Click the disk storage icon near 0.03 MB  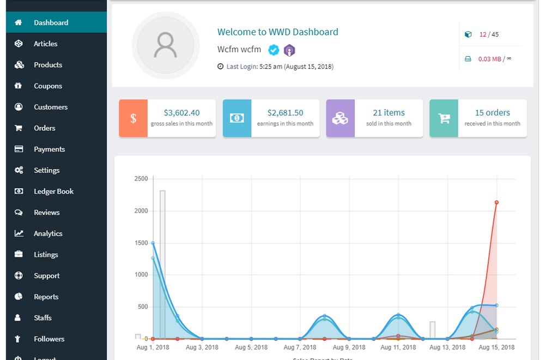(x=468, y=59)
